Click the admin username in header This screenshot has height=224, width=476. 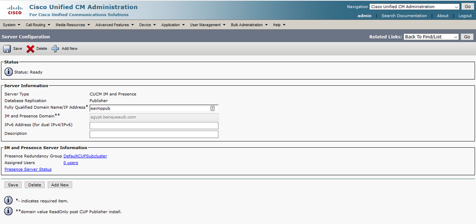pyautogui.click(x=364, y=16)
